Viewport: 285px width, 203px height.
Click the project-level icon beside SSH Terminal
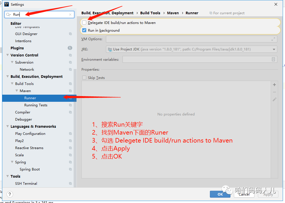70,184
